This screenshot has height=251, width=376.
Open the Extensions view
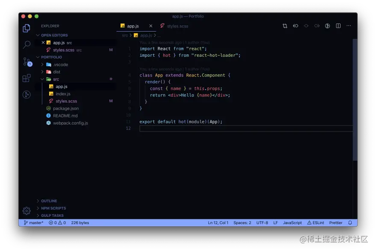pyautogui.click(x=26, y=78)
